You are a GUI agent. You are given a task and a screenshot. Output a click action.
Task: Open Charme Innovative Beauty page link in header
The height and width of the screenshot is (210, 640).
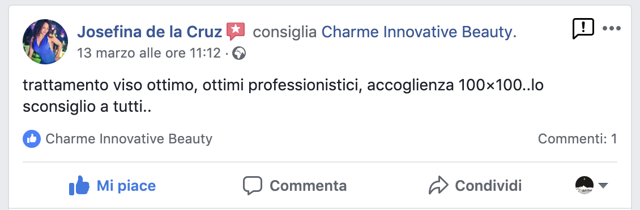coord(419,32)
